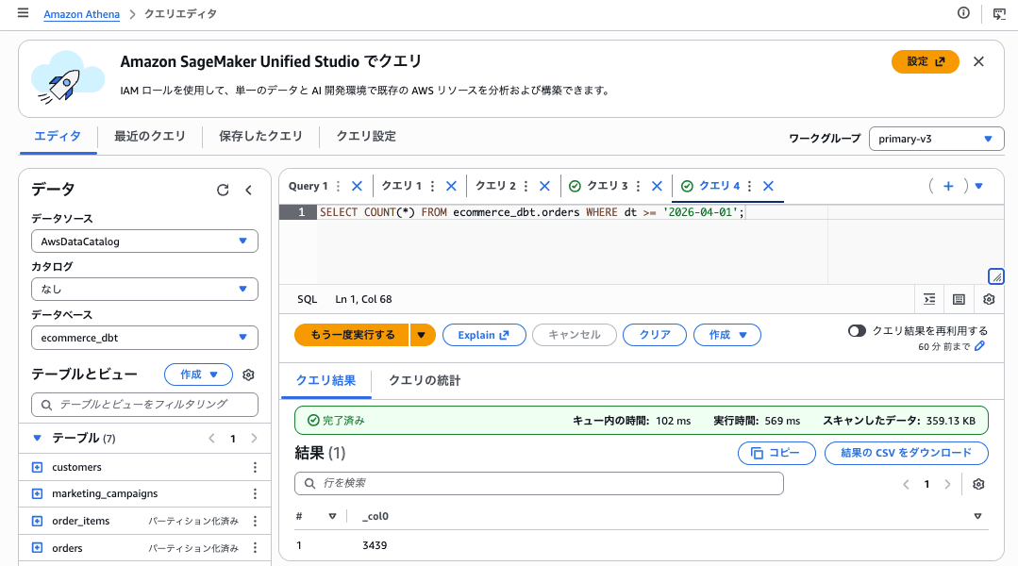Open table and view settings gear

[248, 375]
